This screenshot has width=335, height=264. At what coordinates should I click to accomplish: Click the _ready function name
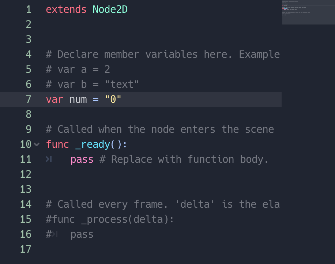(93, 144)
